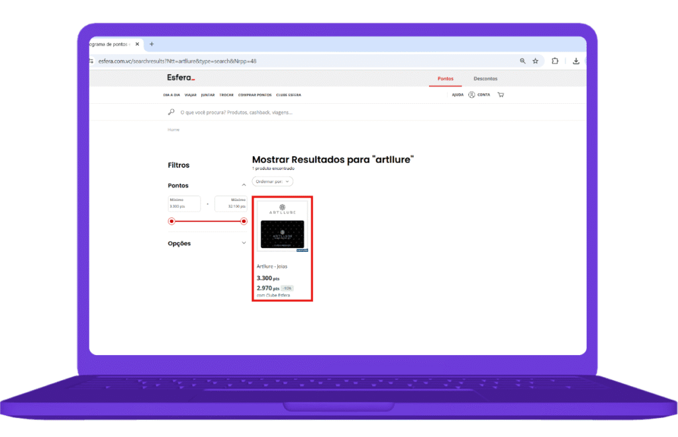Select COMPRAR PONTOS in the navigation
Viewport: 678px width, 437px height.
coord(256,95)
